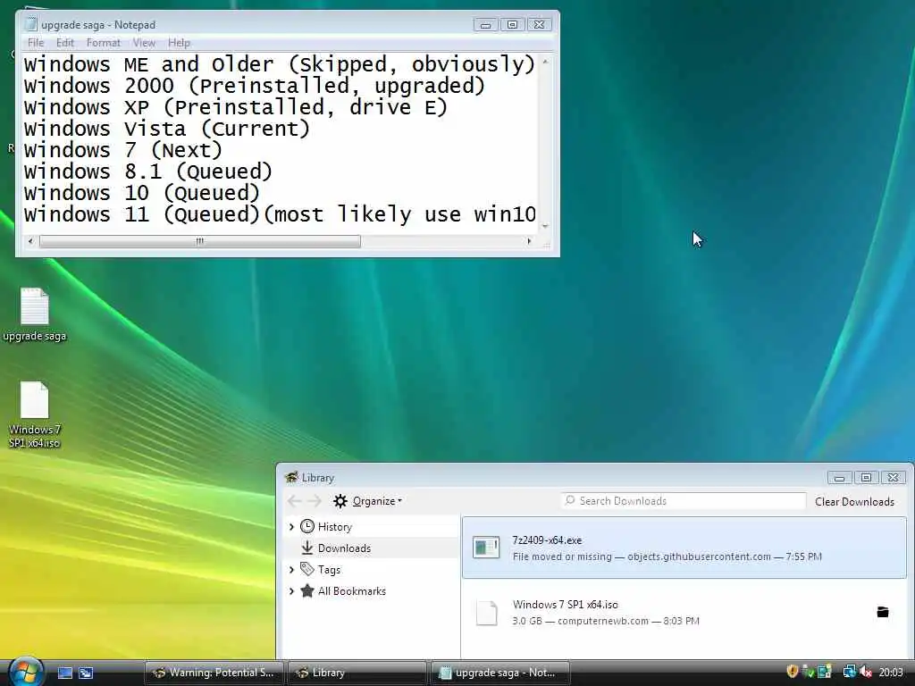Open the Help menu in Notepad

(179, 43)
